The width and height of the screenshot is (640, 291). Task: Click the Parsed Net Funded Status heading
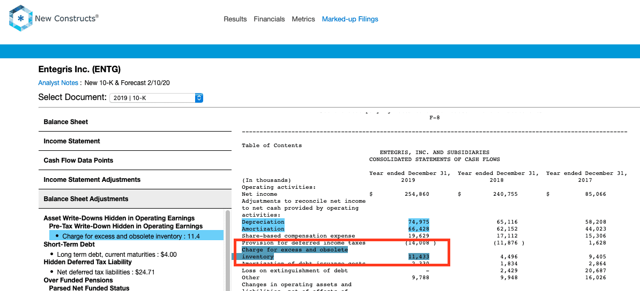[x=89, y=288]
